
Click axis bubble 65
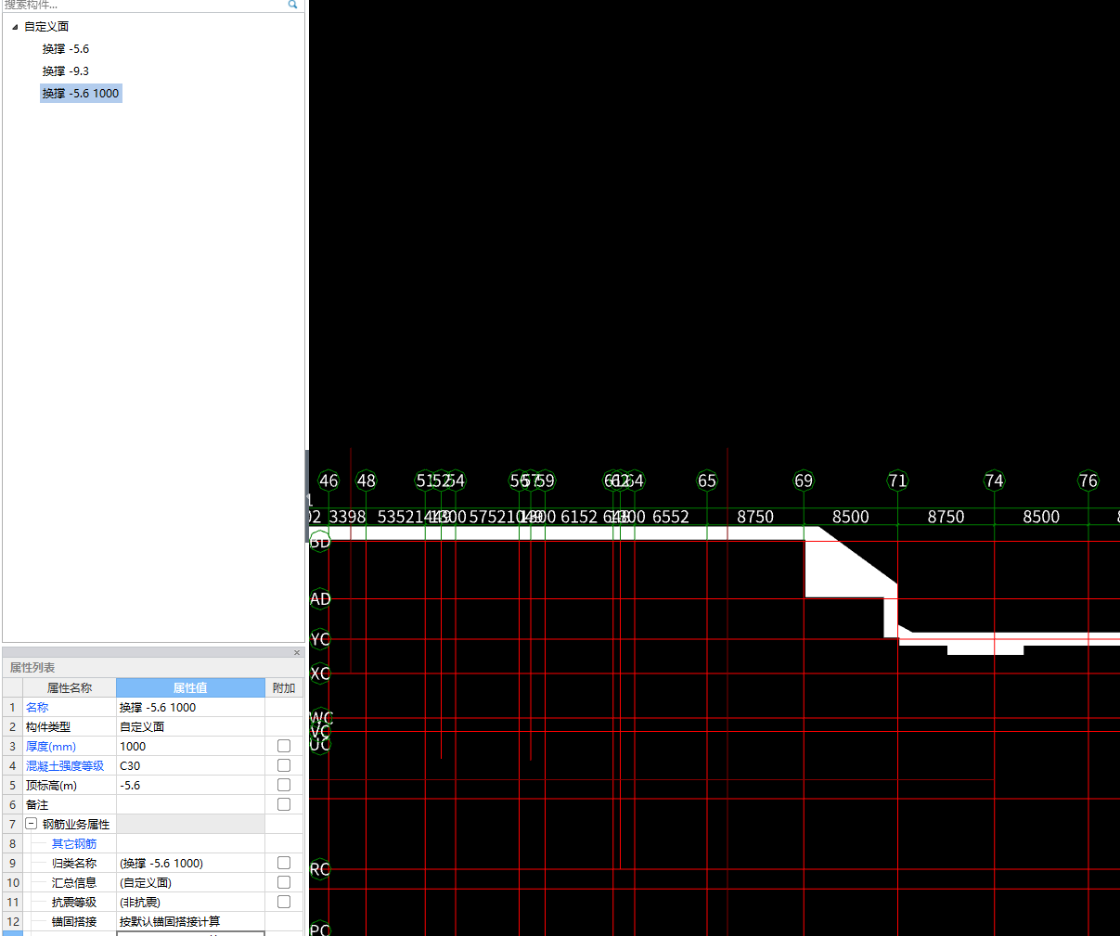[x=707, y=481]
